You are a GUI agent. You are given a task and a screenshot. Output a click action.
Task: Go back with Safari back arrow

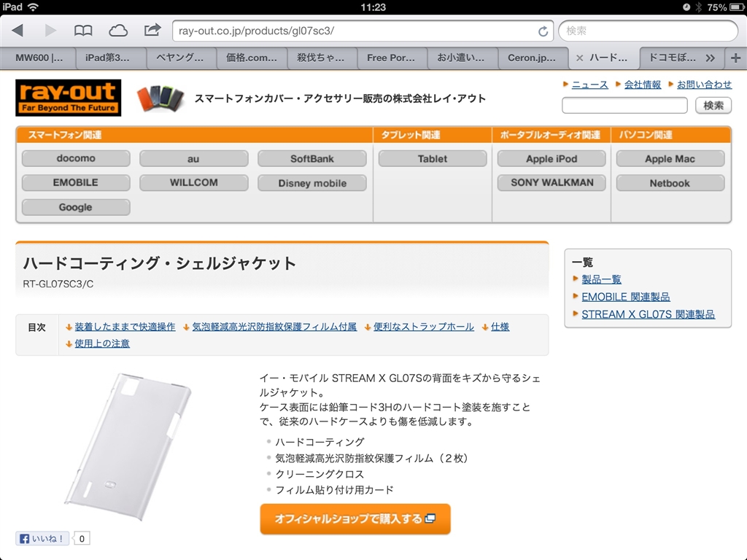coord(18,31)
